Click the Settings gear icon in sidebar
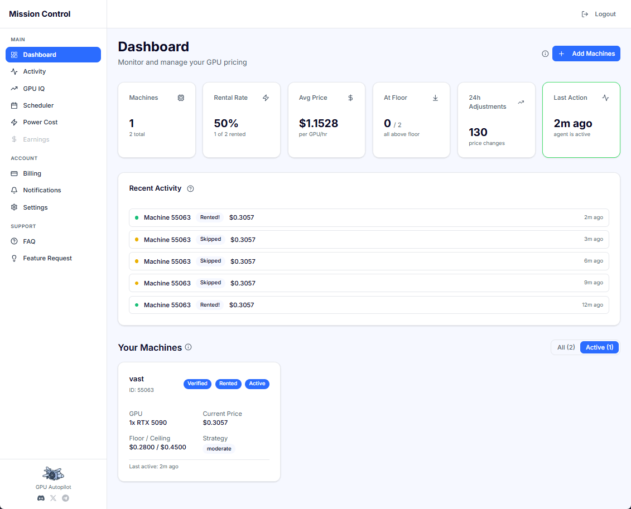Image resolution: width=631 pixels, height=509 pixels. [x=14, y=207]
